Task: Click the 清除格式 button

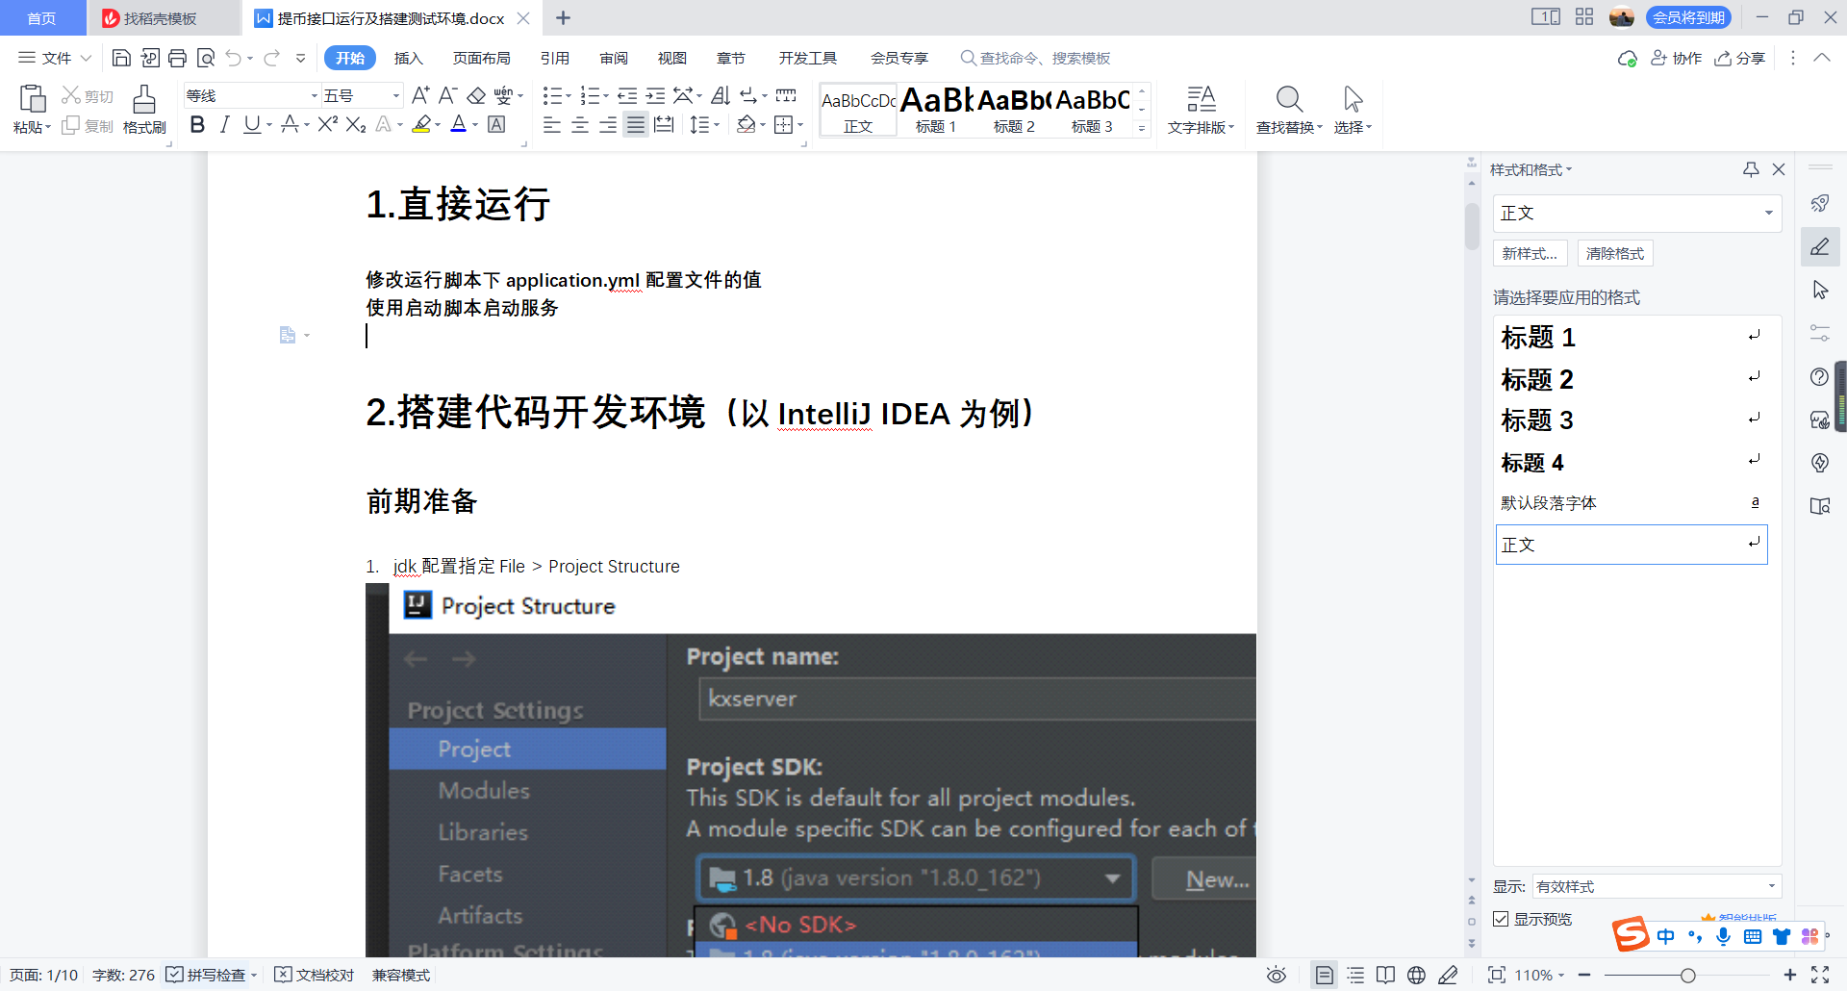Action: click(x=1614, y=253)
